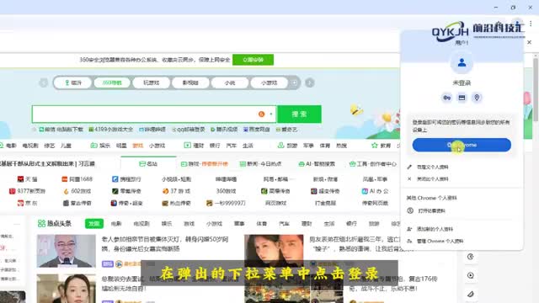Open 360游戏 site link

[x=226, y=191]
